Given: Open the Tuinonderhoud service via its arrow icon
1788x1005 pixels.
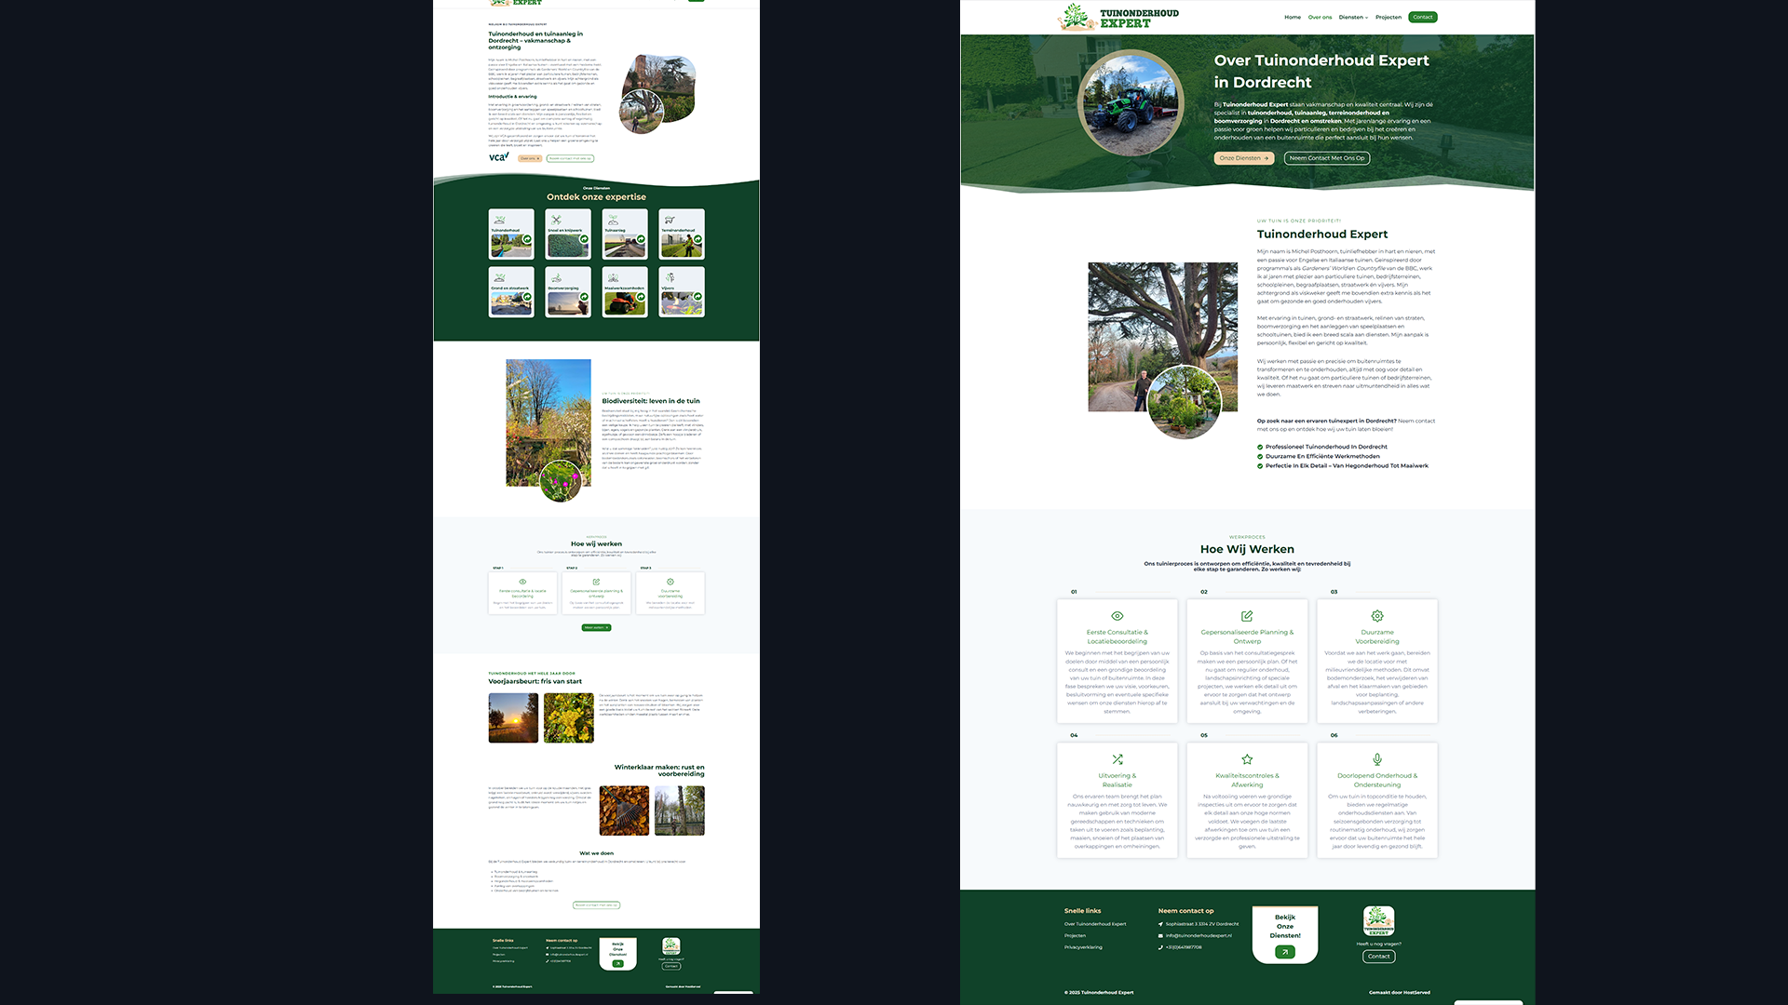Looking at the screenshot, I should (527, 239).
